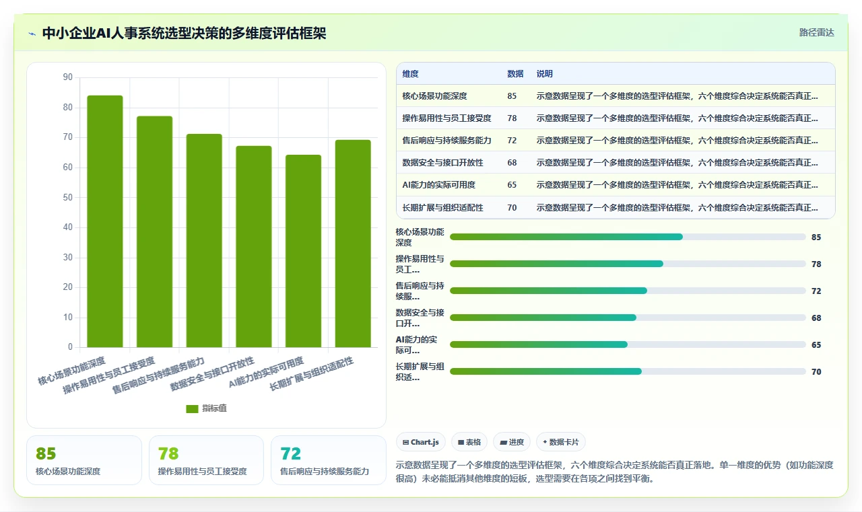Click the 路径雷达 label in header
This screenshot has width=862, height=512.
(x=816, y=32)
